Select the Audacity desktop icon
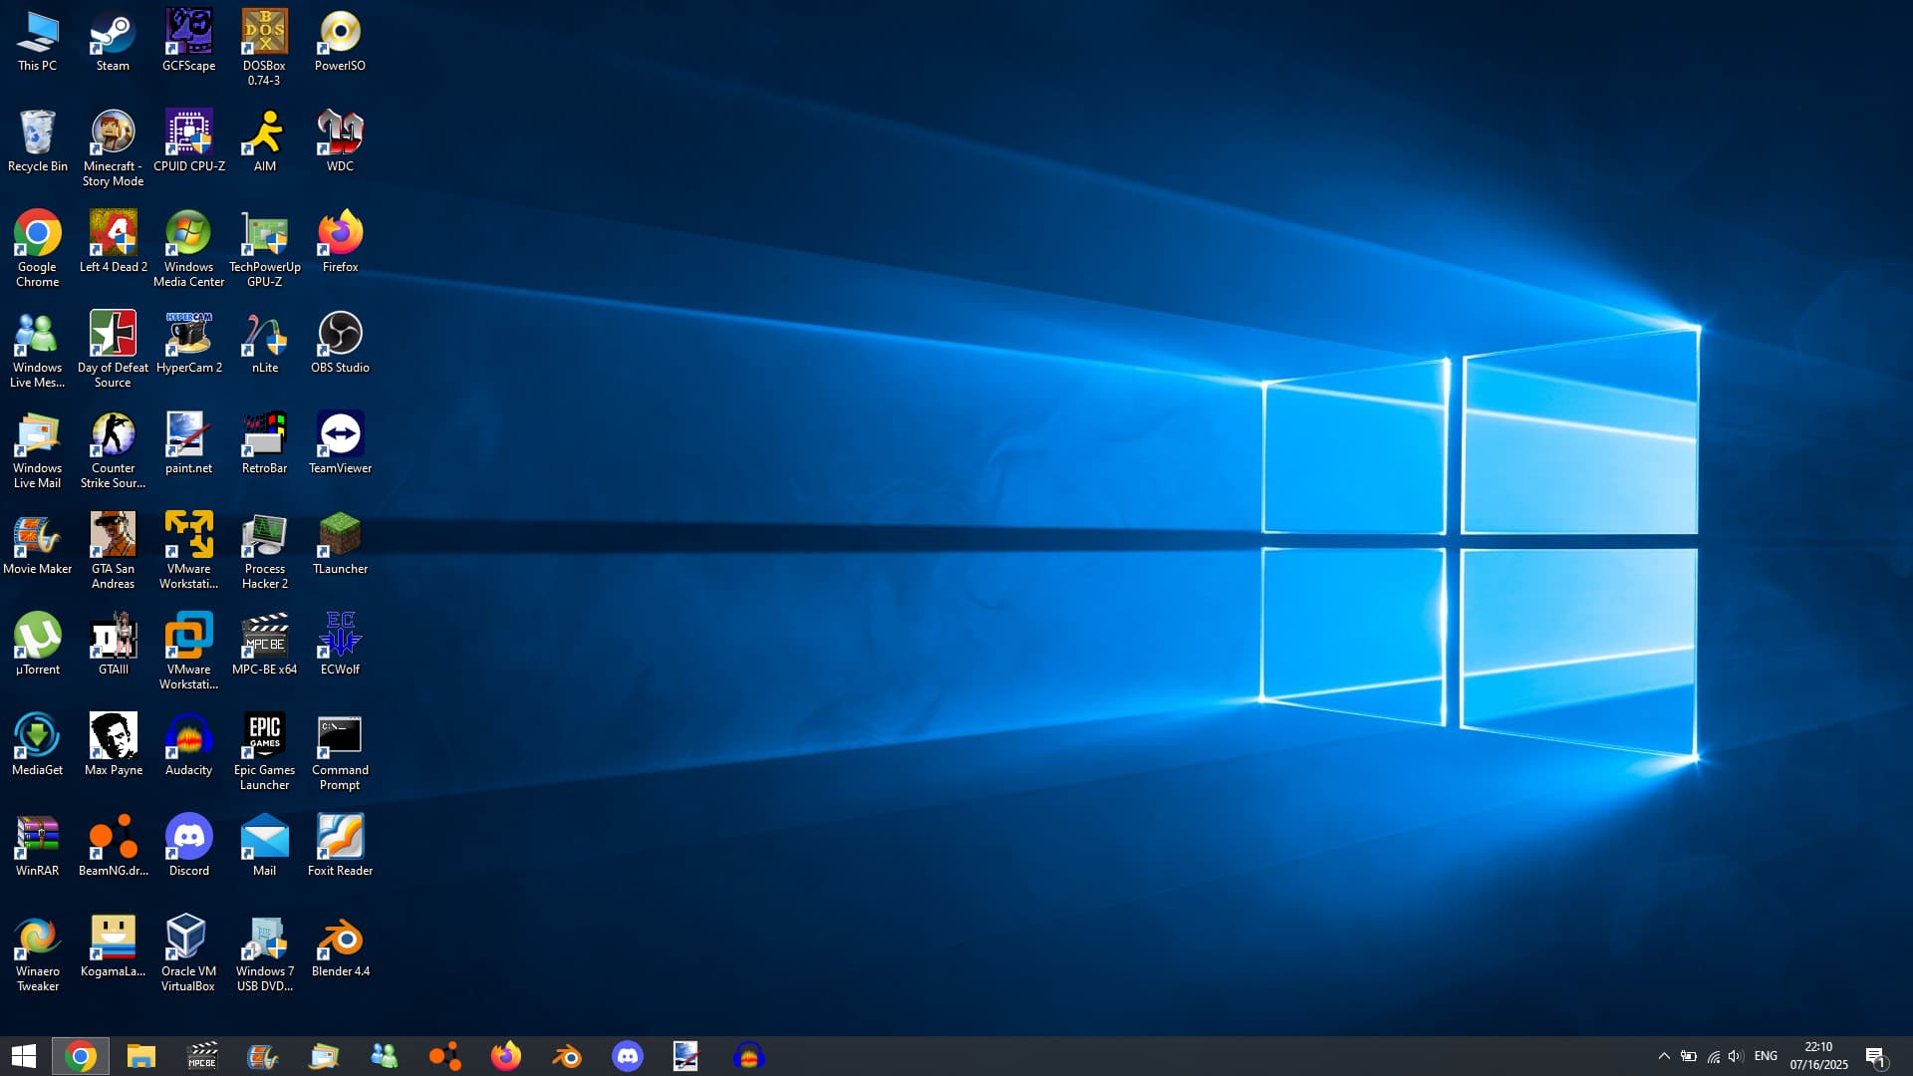The image size is (1913, 1076). click(188, 737)
